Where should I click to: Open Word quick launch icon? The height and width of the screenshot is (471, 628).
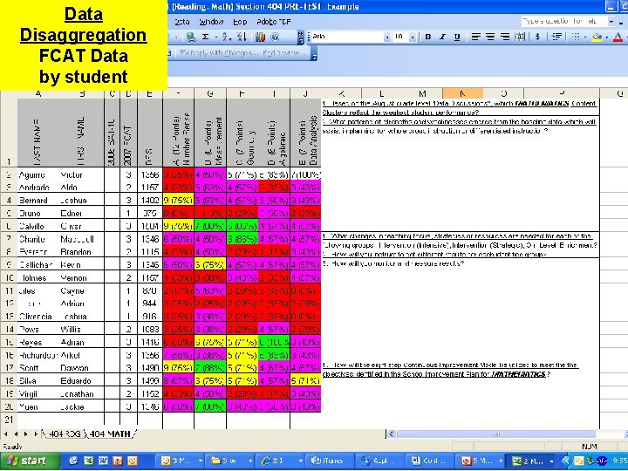coord(103,461)
